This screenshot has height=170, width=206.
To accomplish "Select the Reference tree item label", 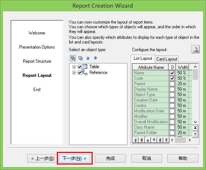I will pos(98,72).
